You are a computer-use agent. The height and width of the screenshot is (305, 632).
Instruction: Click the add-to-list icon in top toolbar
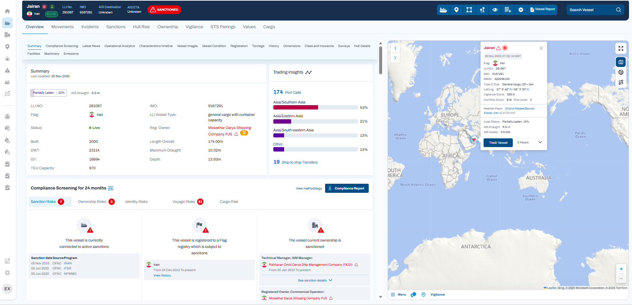pyautogui.click(x=508, y=10)
